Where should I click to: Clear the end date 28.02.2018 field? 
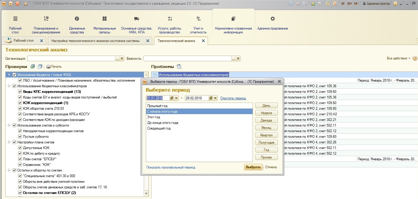pyautogui.click(x=215, y=98)
